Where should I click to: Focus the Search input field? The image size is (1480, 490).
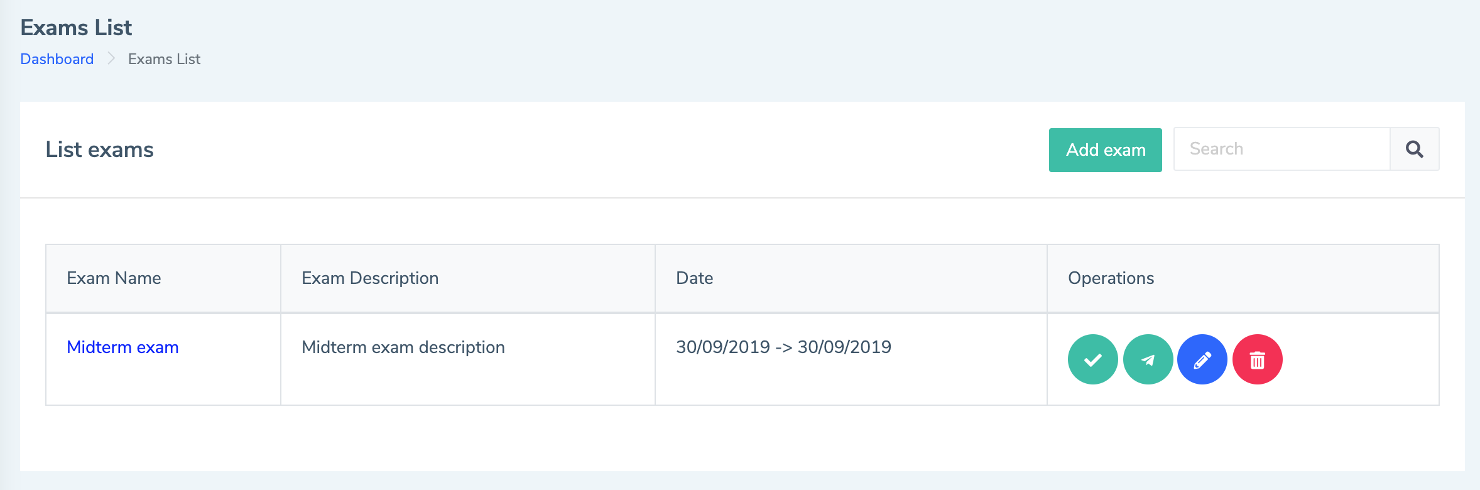pyautogui.click(x=1282, y=149)
